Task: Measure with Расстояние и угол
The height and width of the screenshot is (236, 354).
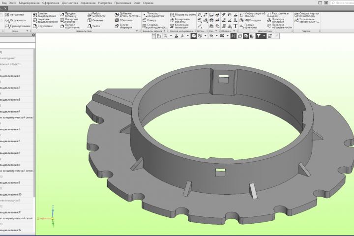Action: 278,15
